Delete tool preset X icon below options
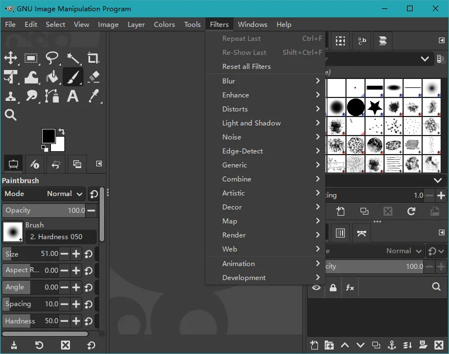449x354 pixels. 66,345
